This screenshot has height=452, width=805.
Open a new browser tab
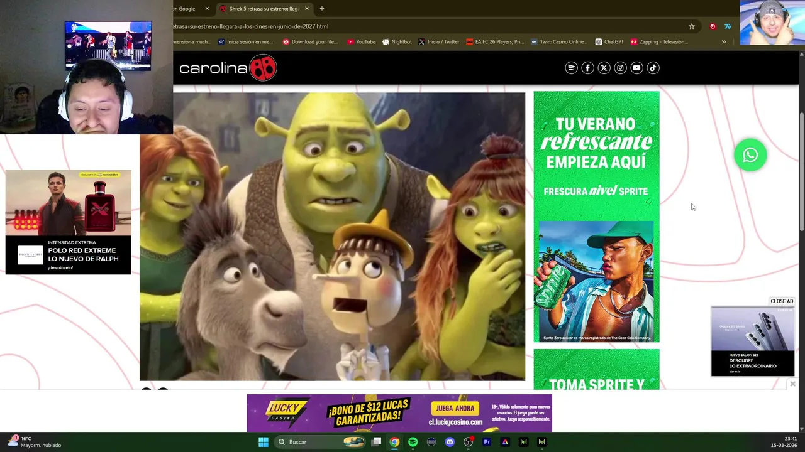(322, 9)
